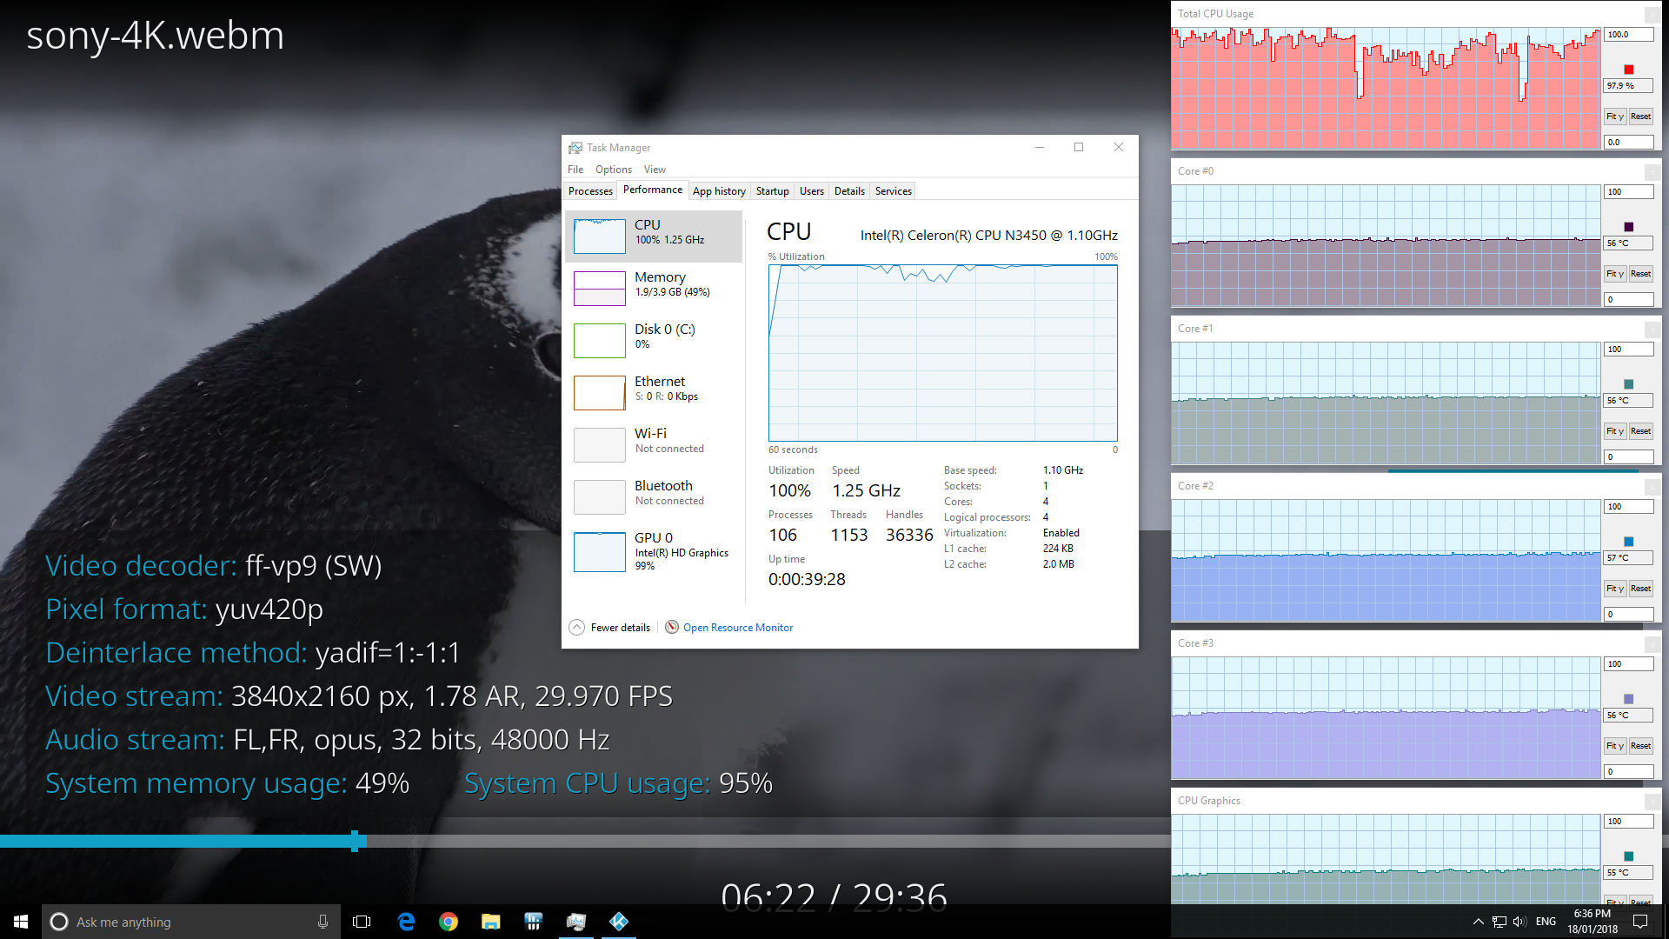Launch Microsoft Edge from the taskbar
Screen dimensions: 1669x939
pos(406,922)
